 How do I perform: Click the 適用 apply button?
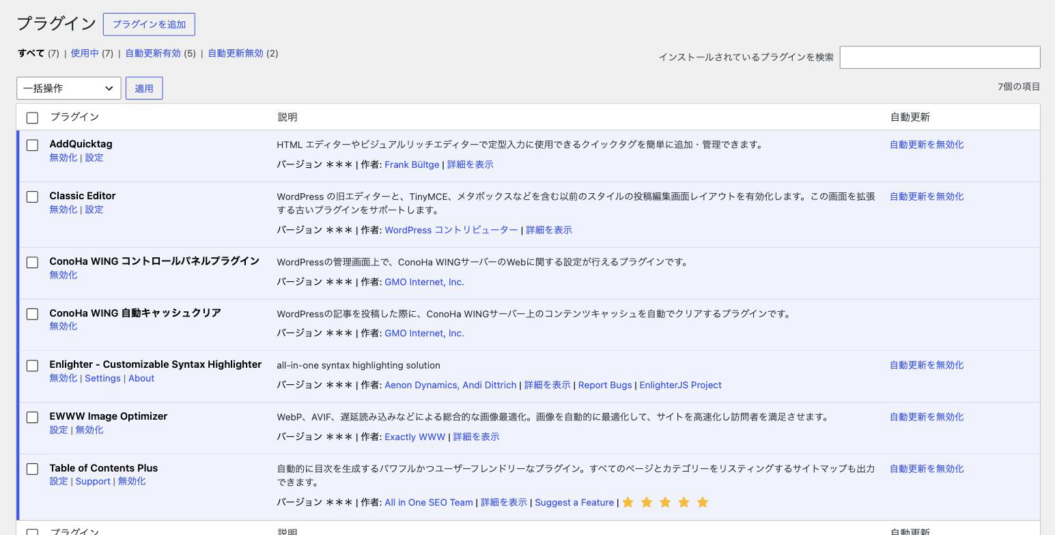click(x=144, y=88)
